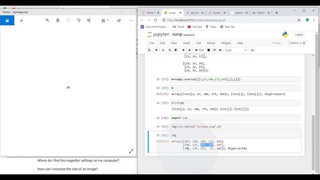Viewport: 320px width, 180px height.
Task: Click the green shield extension icon
Action: coord(307,20)
